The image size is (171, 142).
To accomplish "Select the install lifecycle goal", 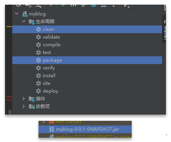I will click(x=87, y=76).
